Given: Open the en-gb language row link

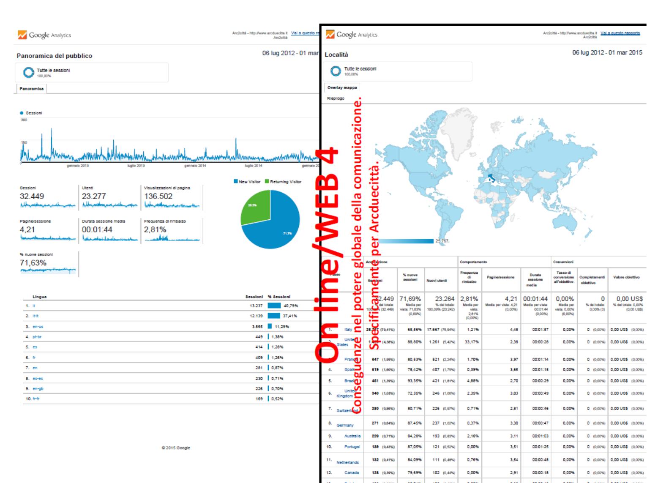Looking at the screenshot, I should 38,389.
